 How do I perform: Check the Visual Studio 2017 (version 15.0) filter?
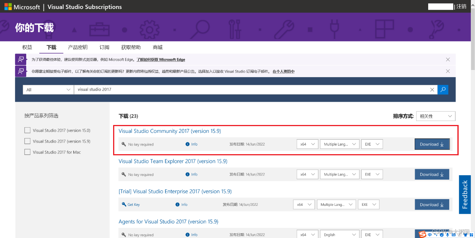pyautogui.click(x=27, y=130)
